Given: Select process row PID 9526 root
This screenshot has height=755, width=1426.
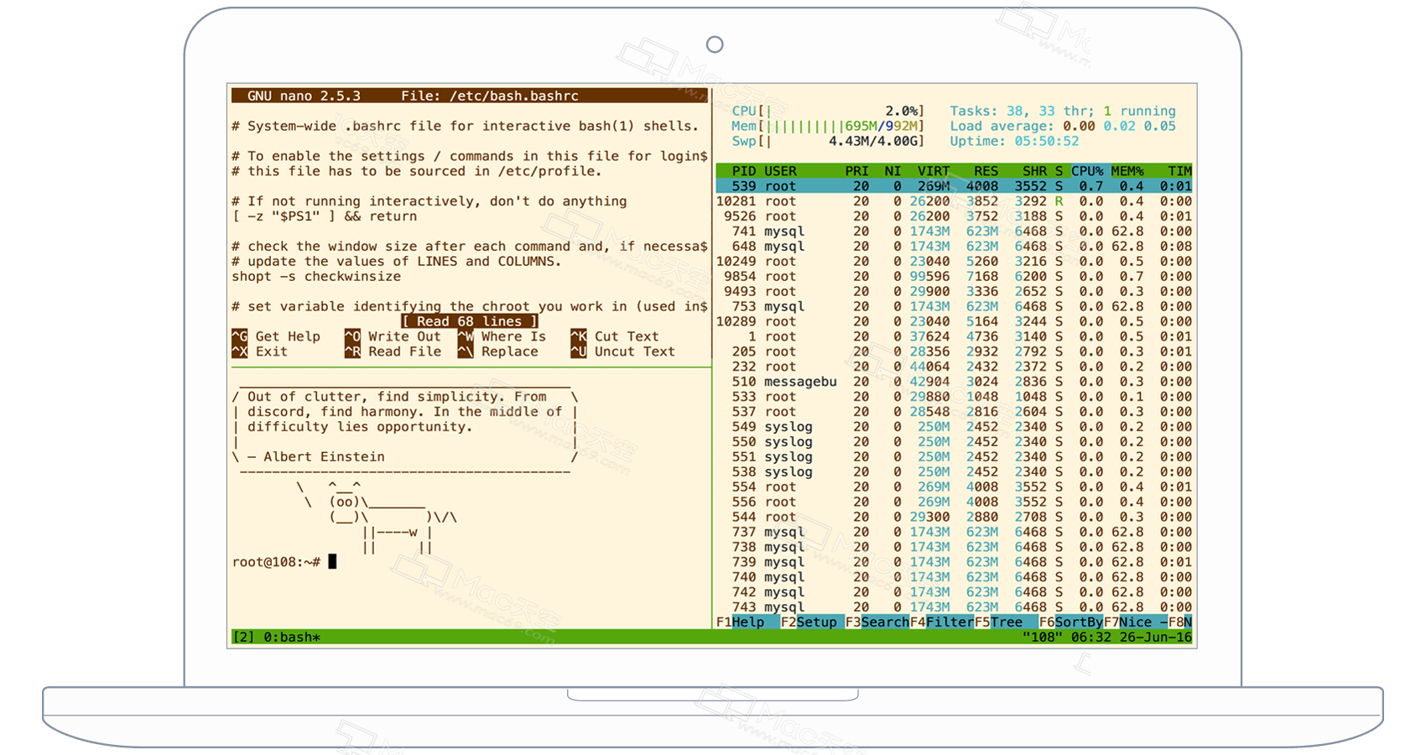Looking at the screenshot, I should point(954,216).
